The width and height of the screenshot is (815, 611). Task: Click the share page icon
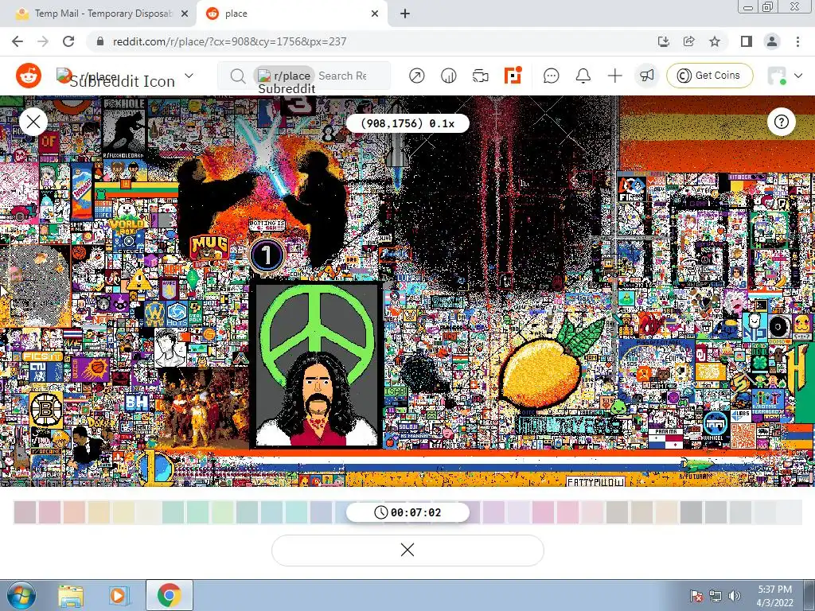[x=689, y=41]
